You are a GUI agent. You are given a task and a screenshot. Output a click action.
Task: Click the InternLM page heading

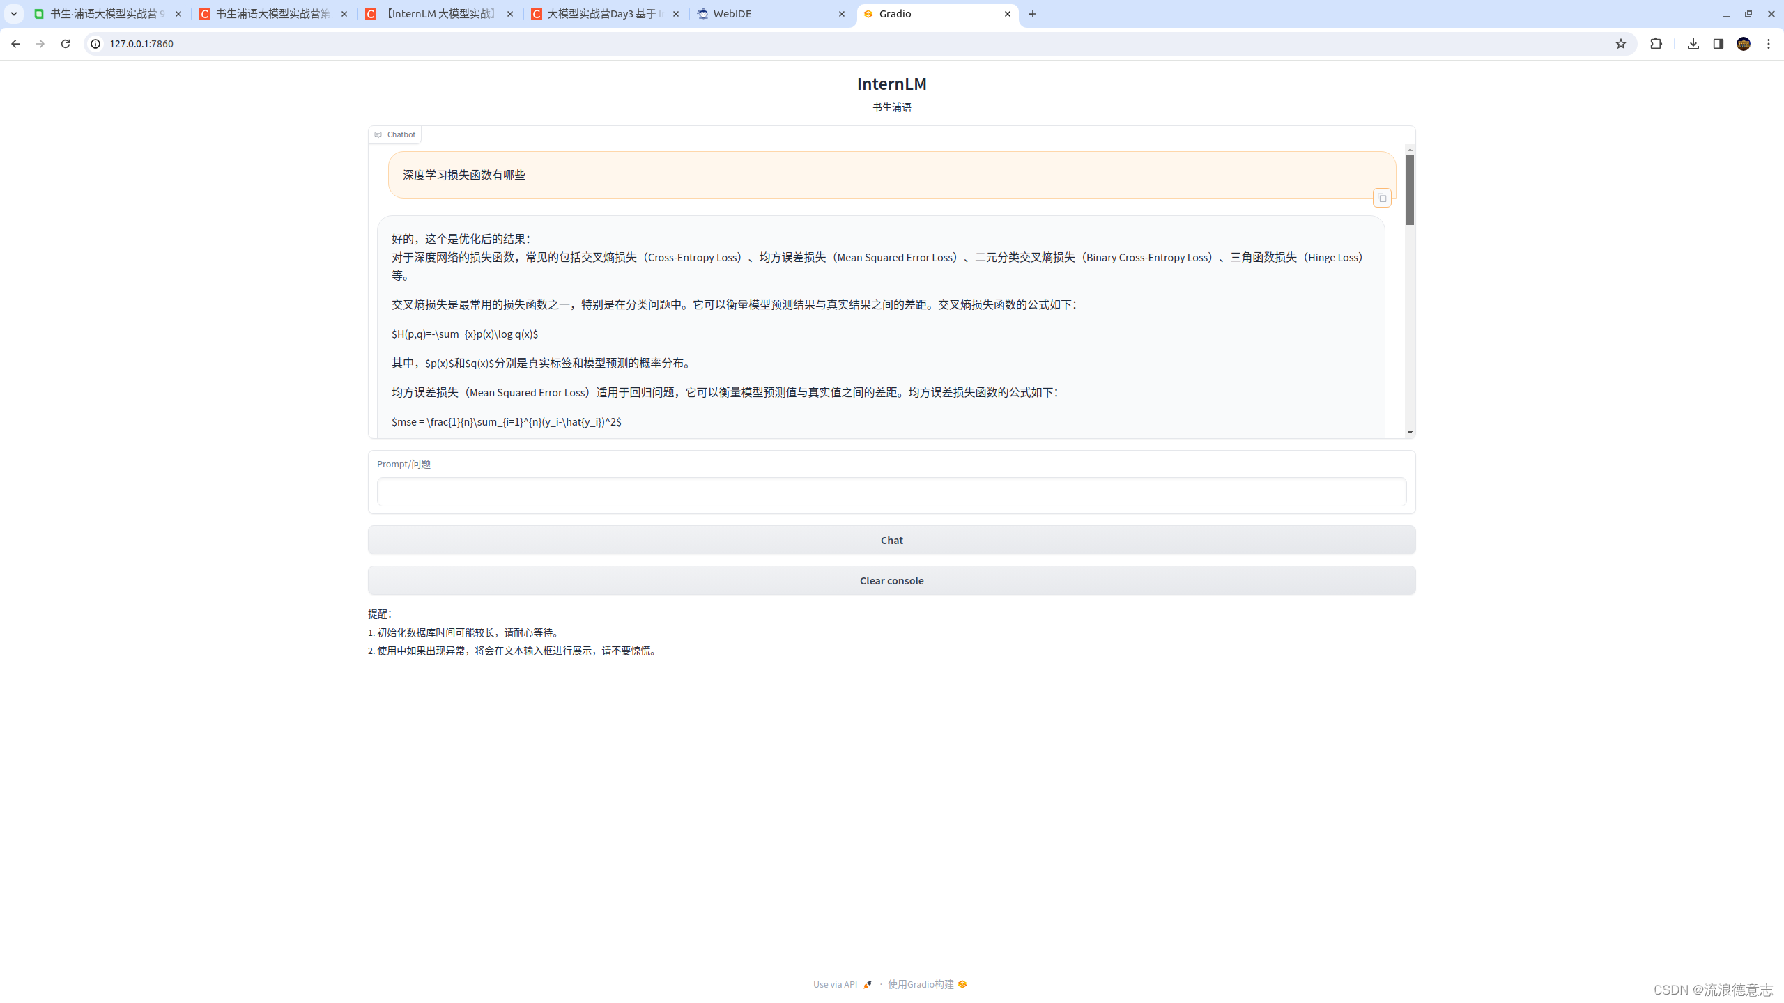pos(891,84)
